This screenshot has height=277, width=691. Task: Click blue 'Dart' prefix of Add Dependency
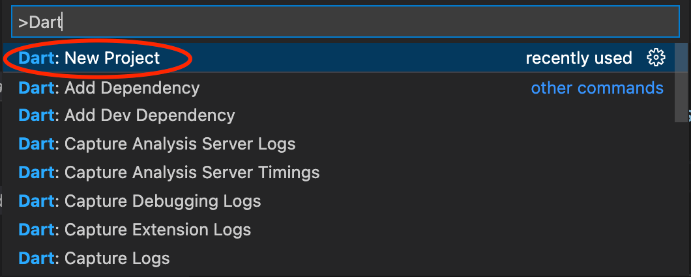click(x=37, y=88)
